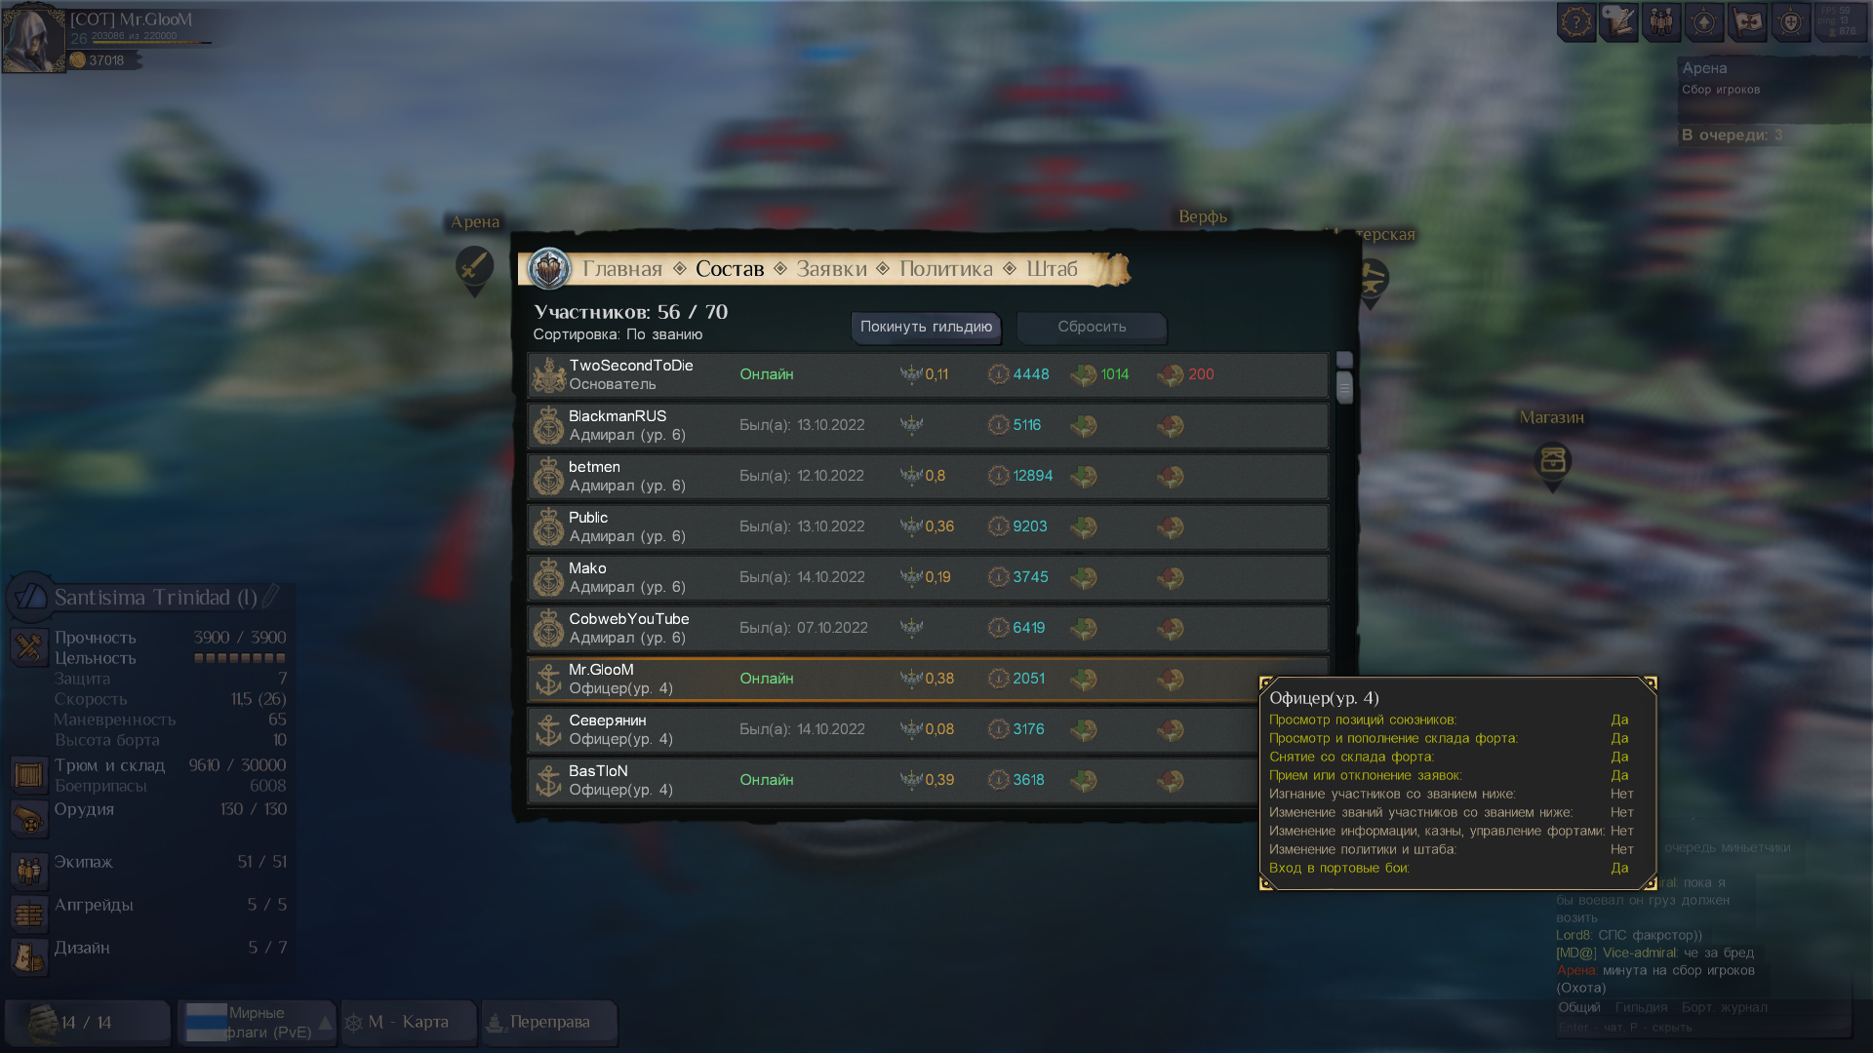Click the Покинуть гильдию button
Image resolution: width=1873 pixels, height=1053 pixels.
tap(926, 328)
